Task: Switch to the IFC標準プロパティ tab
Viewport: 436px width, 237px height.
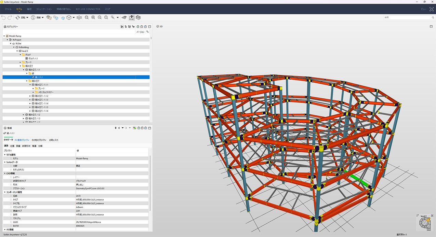Action: click(22, 140)
